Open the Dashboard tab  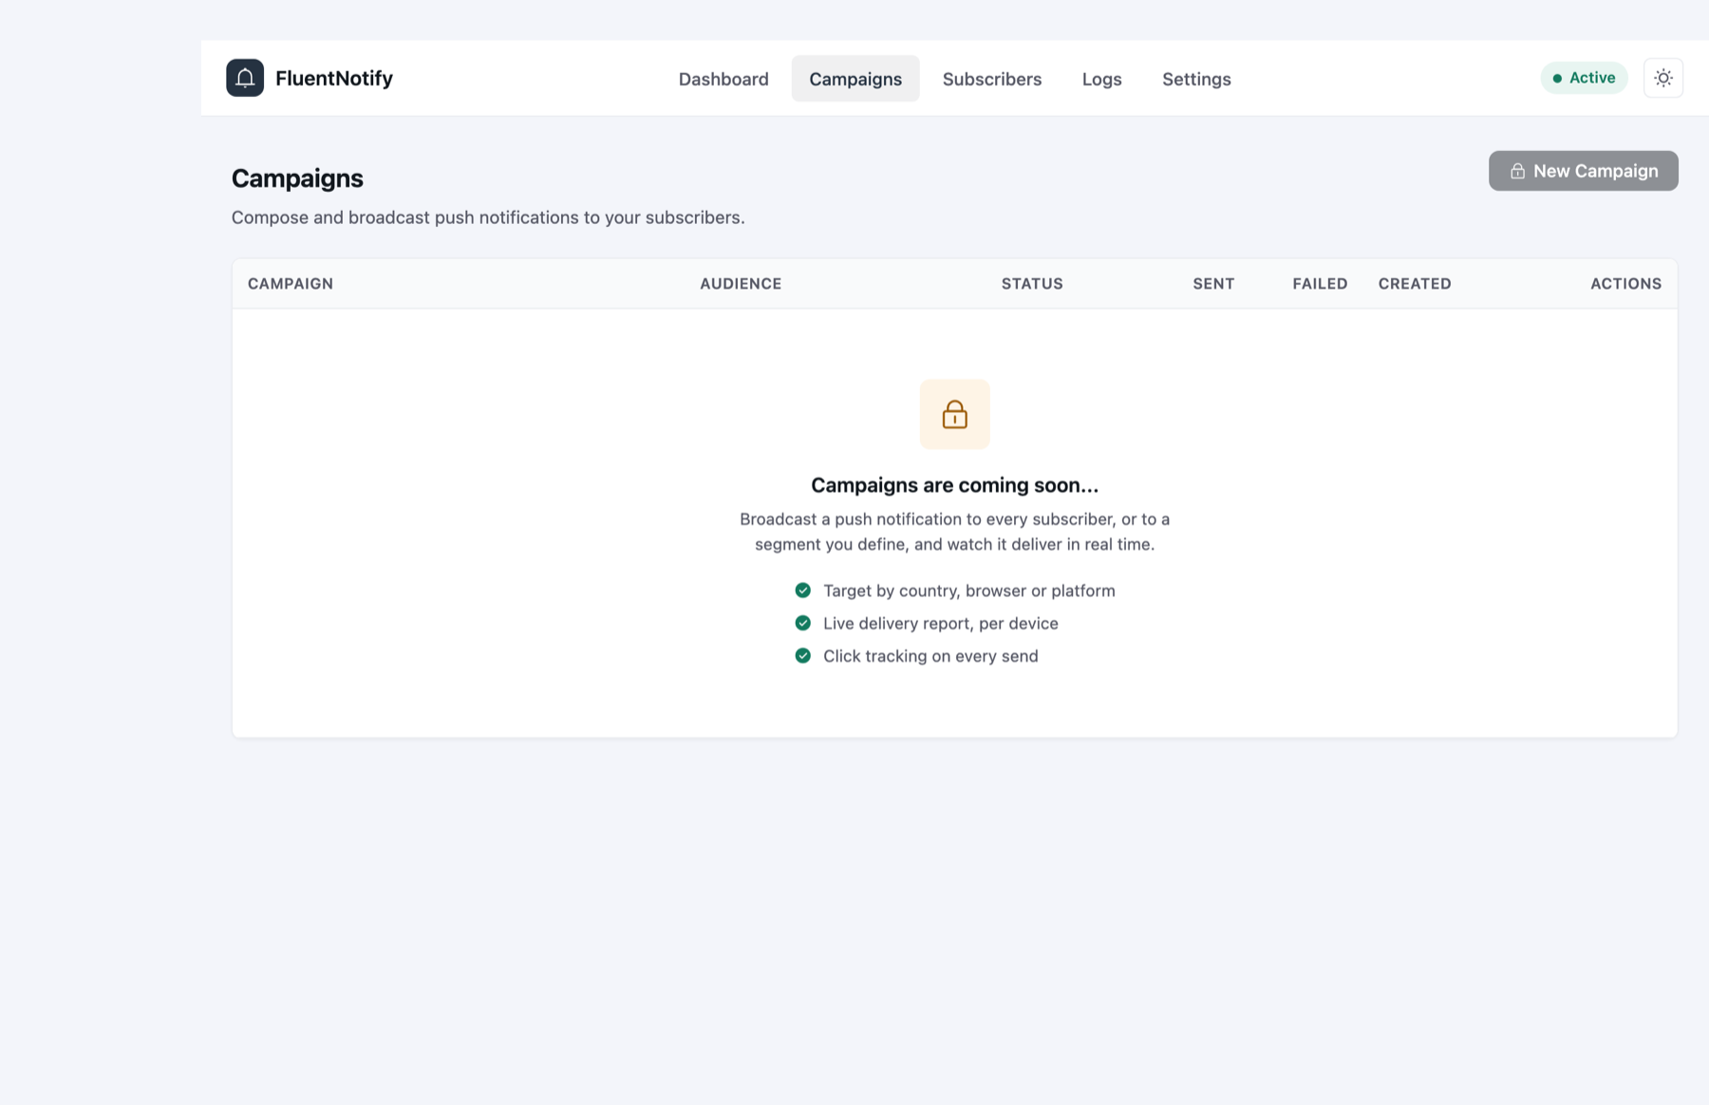[723, 79]
